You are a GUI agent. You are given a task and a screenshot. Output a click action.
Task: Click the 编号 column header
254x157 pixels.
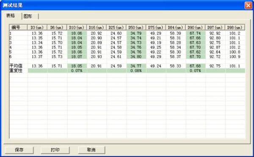pos(18,28)
